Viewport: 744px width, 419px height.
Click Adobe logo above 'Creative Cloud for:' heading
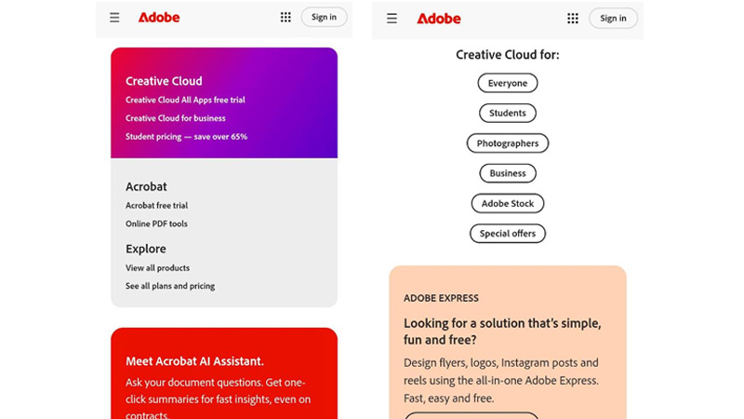click(x=438, y=18)
